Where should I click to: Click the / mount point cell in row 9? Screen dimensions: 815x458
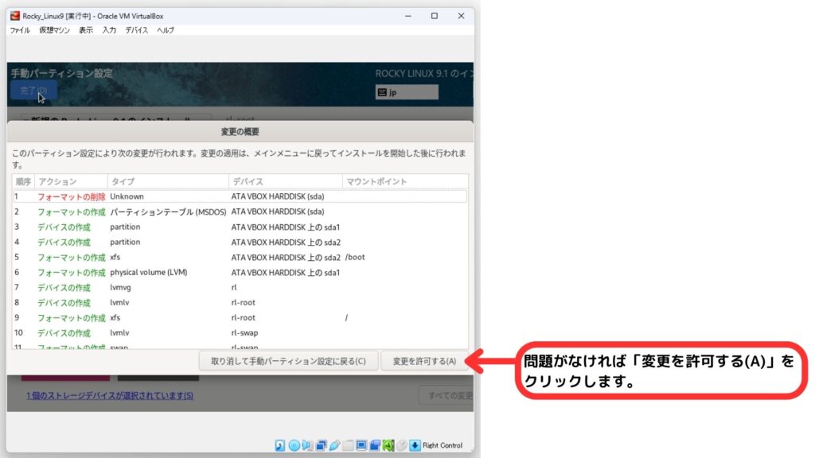[346, 317]
